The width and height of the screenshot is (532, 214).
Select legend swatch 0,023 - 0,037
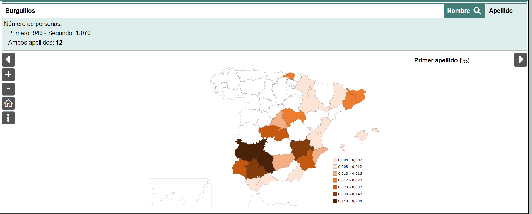click(x=335, y=187)
